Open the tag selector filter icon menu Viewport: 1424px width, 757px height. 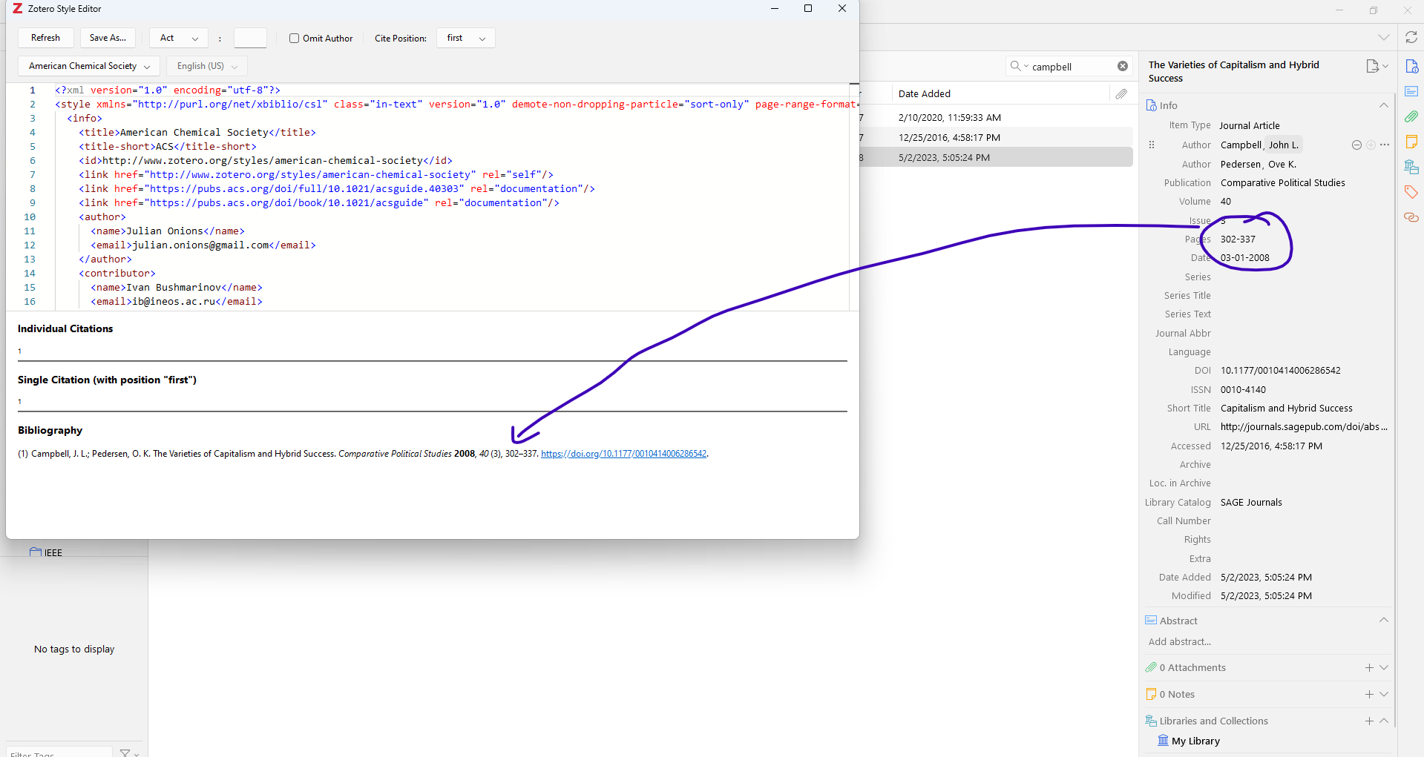tap(128, 753)
